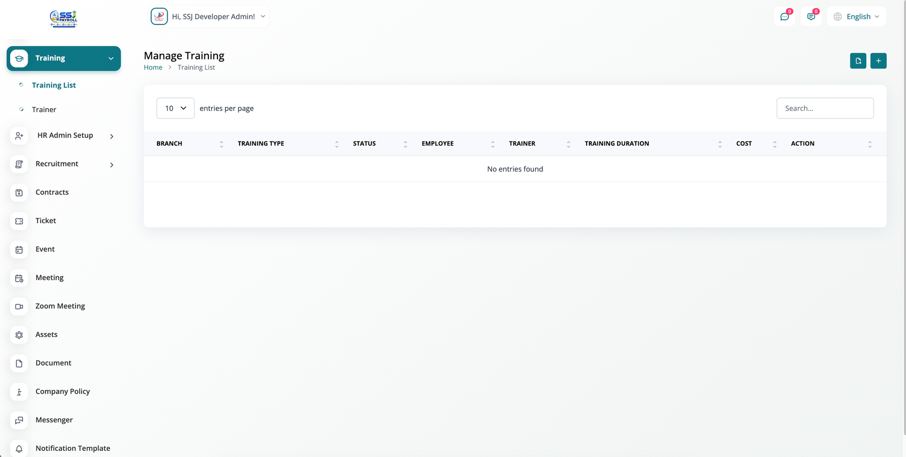Open Notification Template menu item

tap(73, 448)
